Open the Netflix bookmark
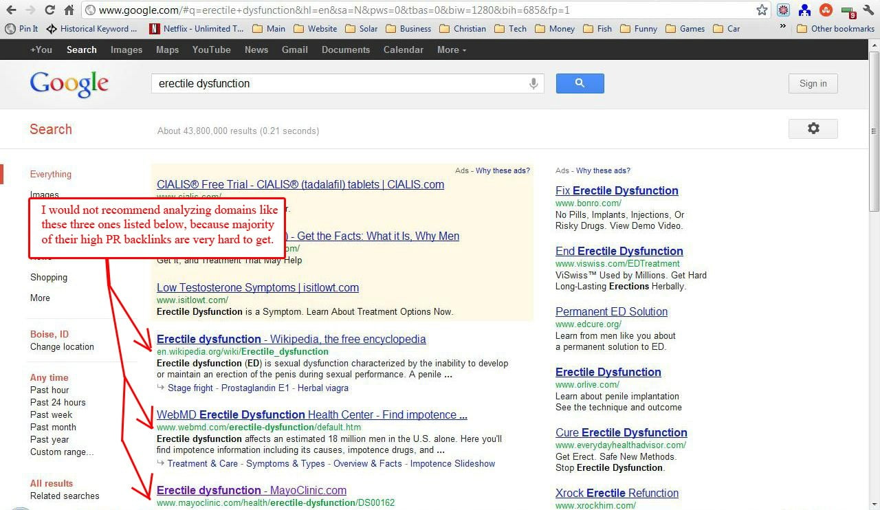Image resolution: width=880 pixels, height=510 pixels. click(x=196, y=29)
